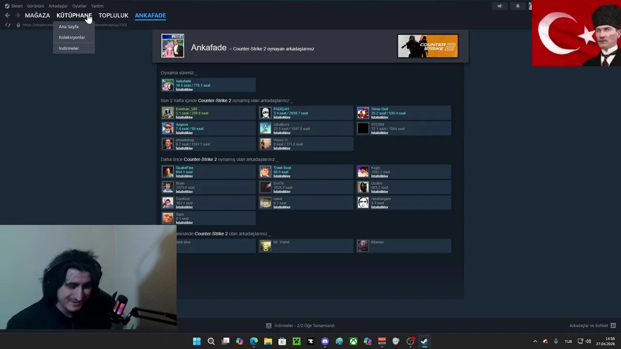Open İstatistikler under PADİŞAH
Viewport: 621px width, 349px height.
tap(282, 117)
